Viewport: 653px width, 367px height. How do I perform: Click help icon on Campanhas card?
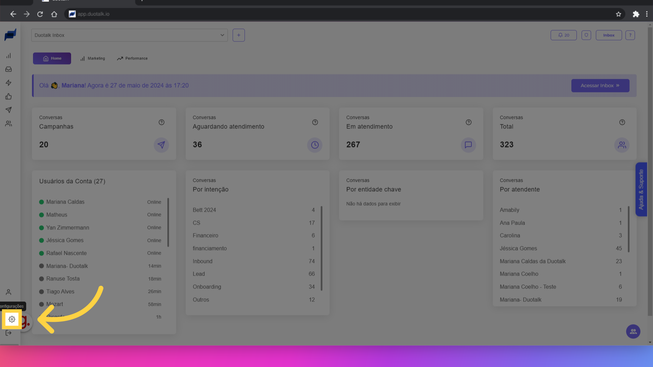[162, 122]
